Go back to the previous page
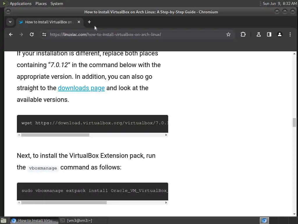 click(x=11, y=34)
